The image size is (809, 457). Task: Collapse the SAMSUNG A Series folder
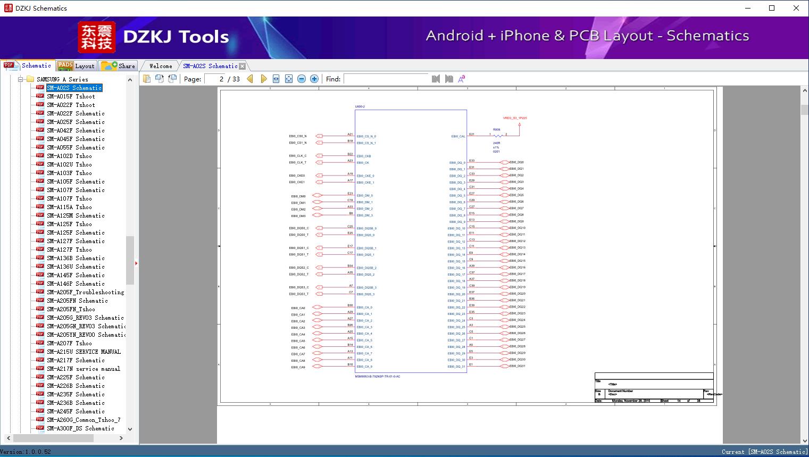click(21, 79)
